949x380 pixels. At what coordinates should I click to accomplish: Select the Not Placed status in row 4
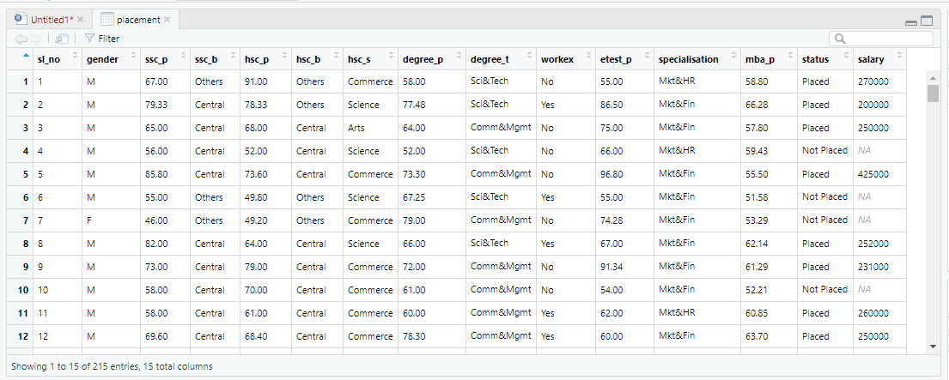coord(824,150)
